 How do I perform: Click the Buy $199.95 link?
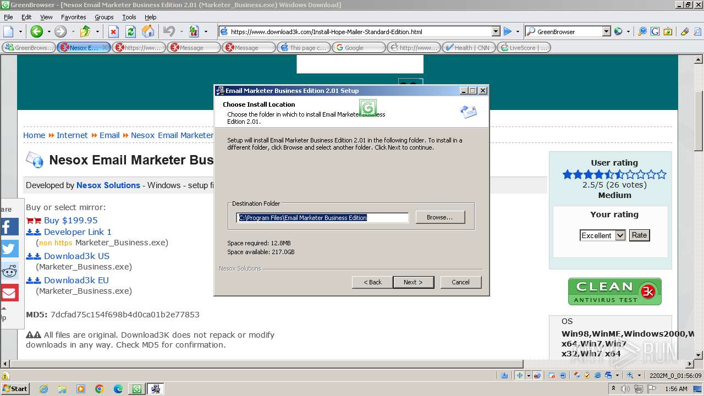[x=70, y=220]
